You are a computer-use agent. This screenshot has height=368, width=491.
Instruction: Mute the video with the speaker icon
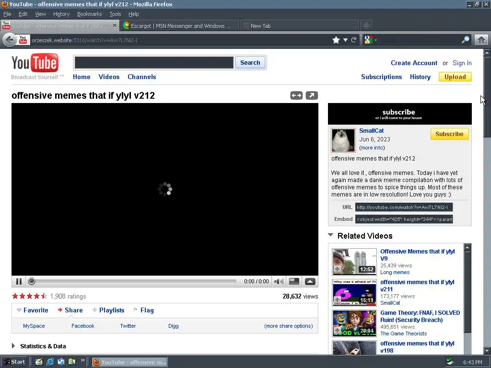[x=279, y=282]
